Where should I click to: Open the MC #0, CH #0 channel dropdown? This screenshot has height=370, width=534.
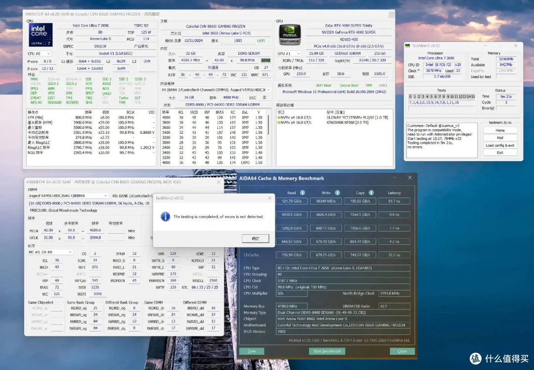coord(50,252)
